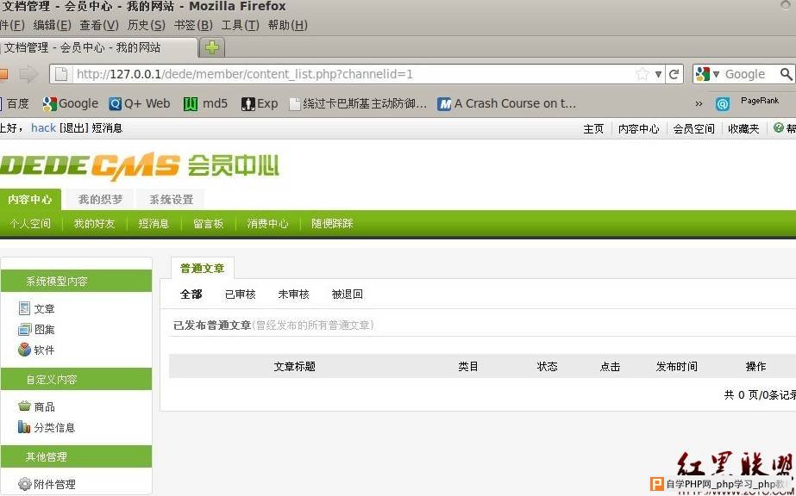Select the 我的织梦 main tab
Image resolution: width=796 pixels, height=496 pixels.
[x=101, y=200]
